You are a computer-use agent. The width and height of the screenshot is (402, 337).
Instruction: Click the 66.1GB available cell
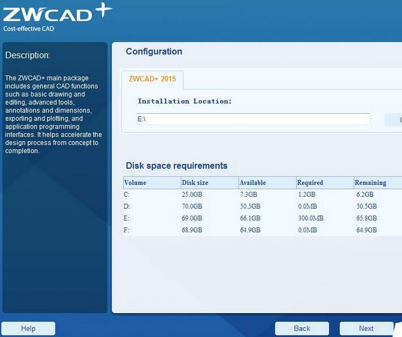coord(250,218)
